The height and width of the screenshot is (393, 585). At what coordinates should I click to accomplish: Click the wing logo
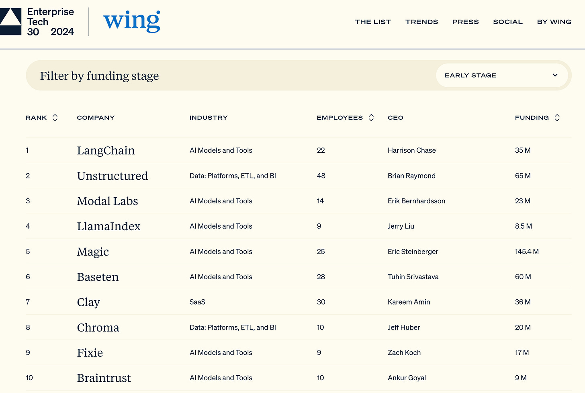(x=132, y=21)
